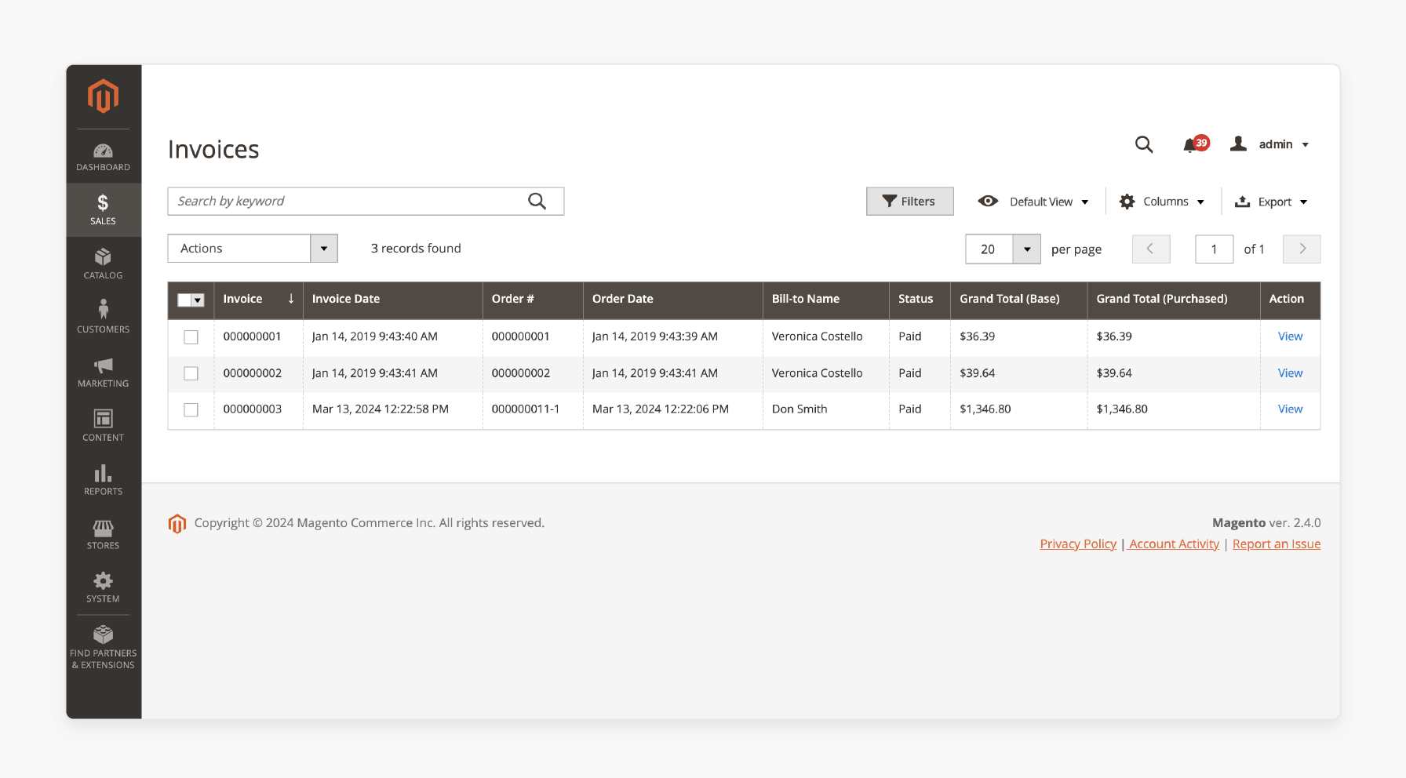Viewport: 1406px width, 778px height.
Task: View invoice 000000003
Action: 1290,409
